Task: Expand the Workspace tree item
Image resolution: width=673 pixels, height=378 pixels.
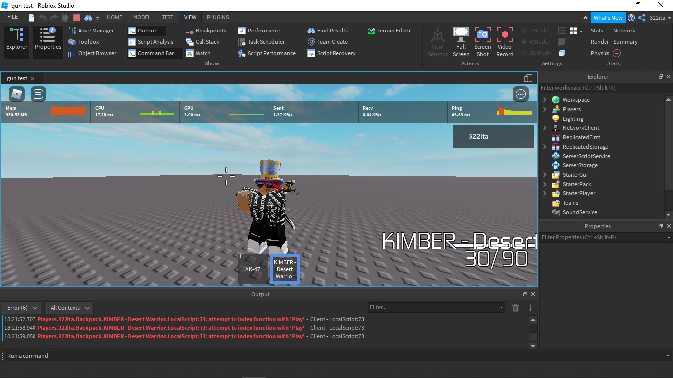Action: pos(544,99)
